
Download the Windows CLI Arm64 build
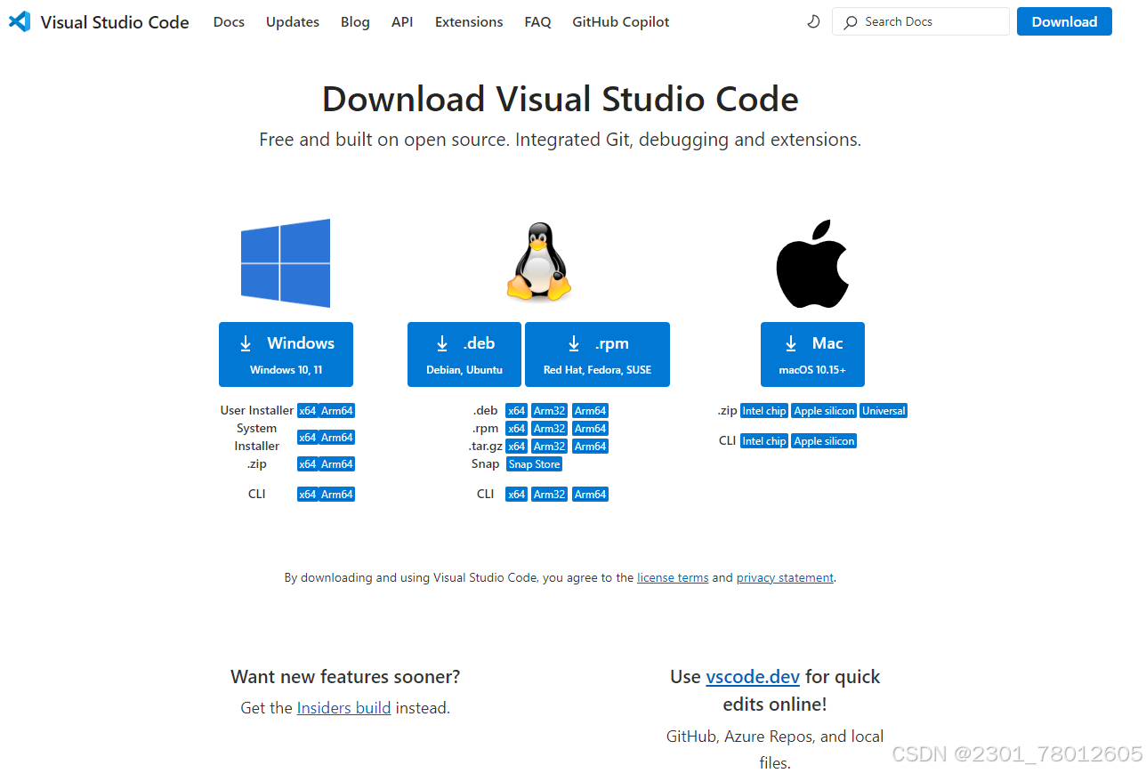click(x=337, y=495)
